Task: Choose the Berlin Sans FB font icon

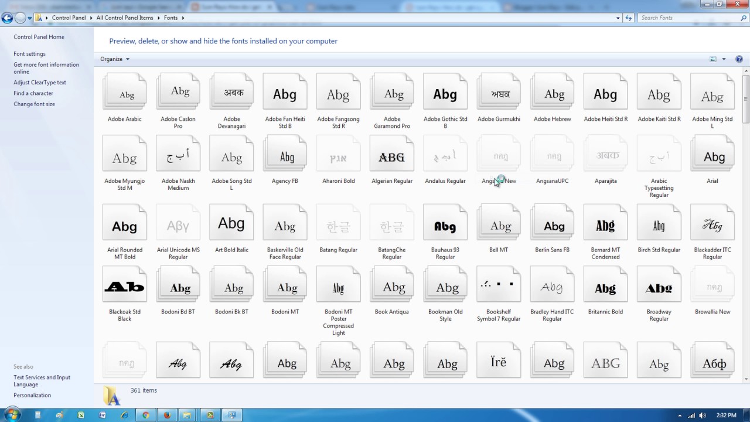Action: click(x=552, y=223)
